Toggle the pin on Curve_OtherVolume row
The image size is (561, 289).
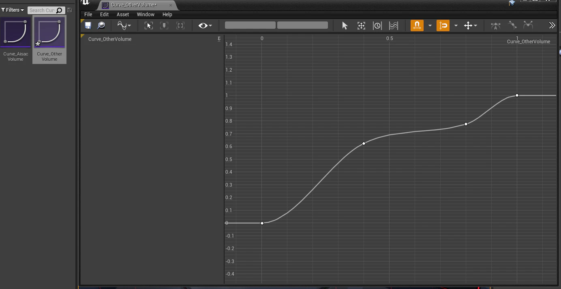click(x=219, y=39)
